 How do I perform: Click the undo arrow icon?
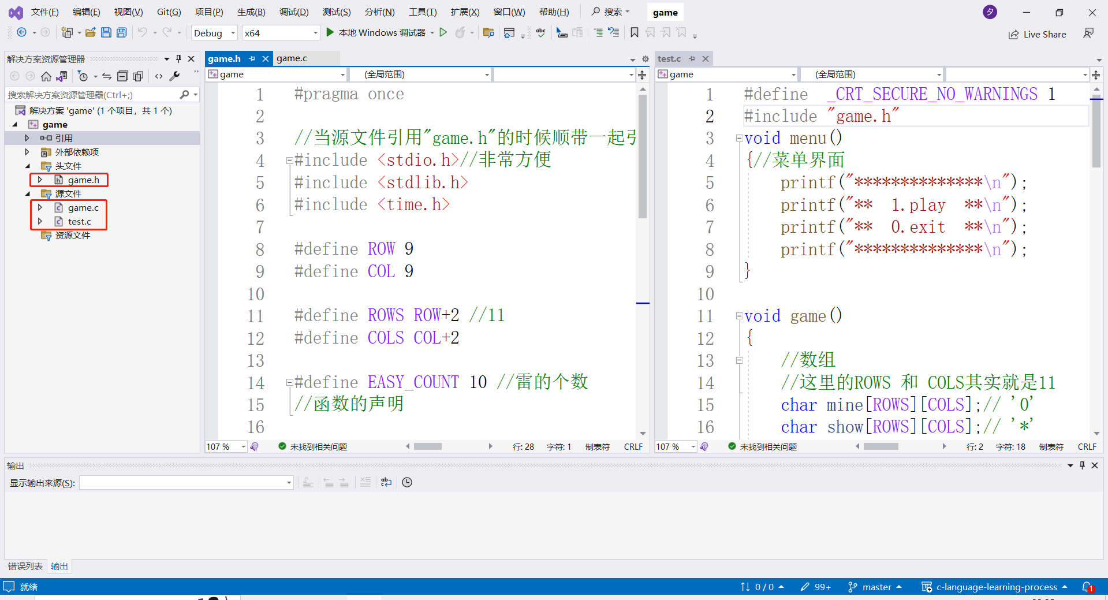tap(142, 32)
